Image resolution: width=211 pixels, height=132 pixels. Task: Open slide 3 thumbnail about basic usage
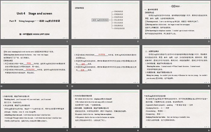175,20
